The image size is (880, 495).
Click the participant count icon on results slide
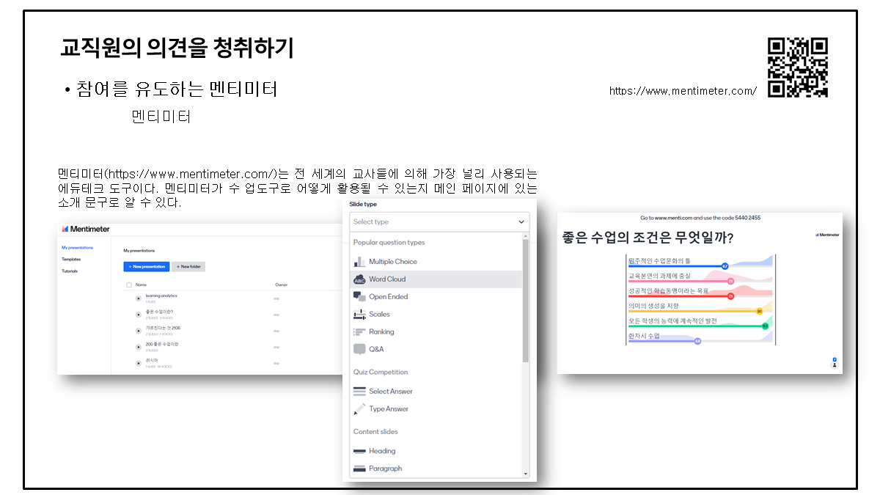click(x=835, y=362)
